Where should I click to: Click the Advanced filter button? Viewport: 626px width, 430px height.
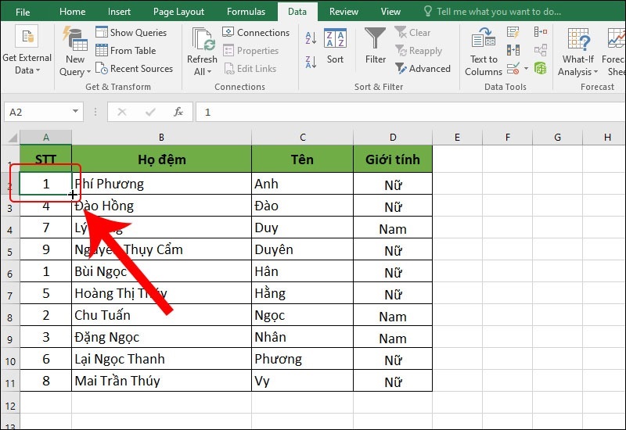pyautogui.click(x=423, y=69)
